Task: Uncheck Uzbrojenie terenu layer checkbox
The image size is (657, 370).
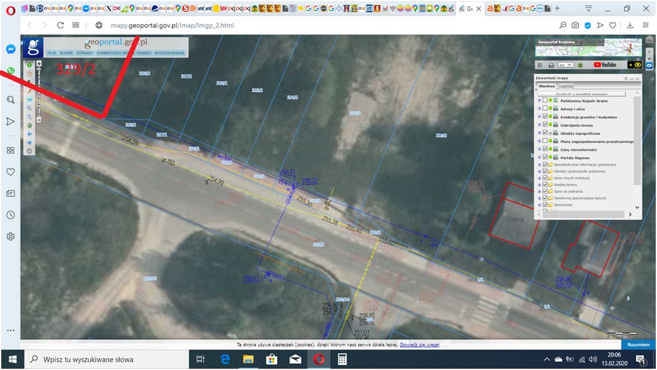Action: point(545,124)
